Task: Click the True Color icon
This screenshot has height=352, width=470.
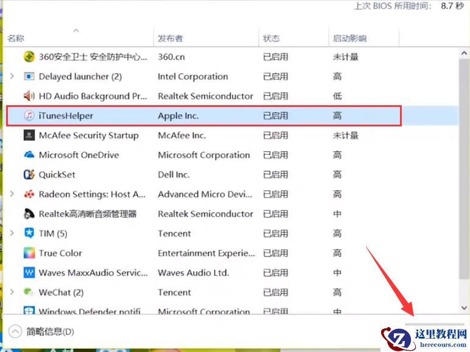Action: point(29,253)
